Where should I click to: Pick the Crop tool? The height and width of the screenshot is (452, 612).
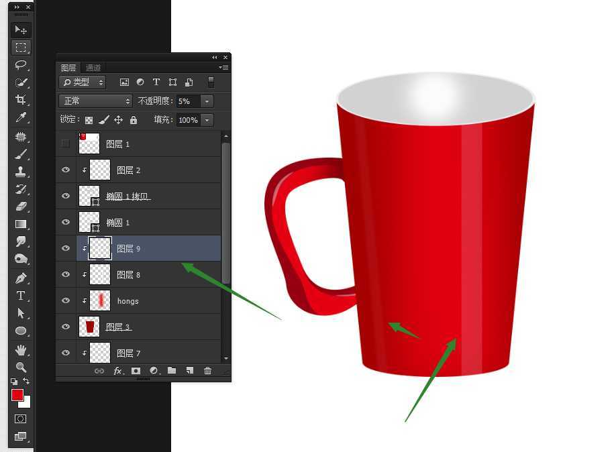tap(21, 100)
